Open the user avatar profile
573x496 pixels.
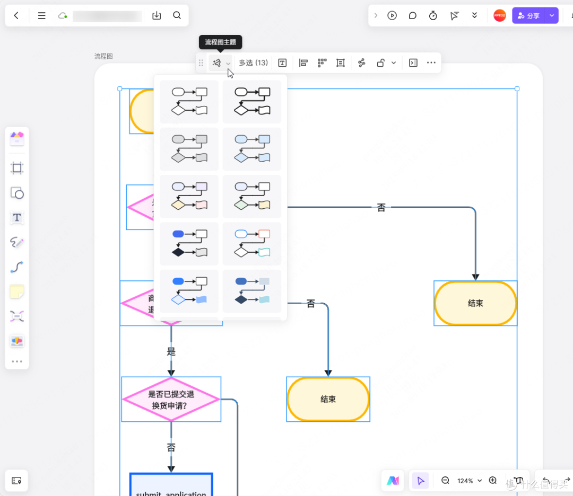point(500,15)
